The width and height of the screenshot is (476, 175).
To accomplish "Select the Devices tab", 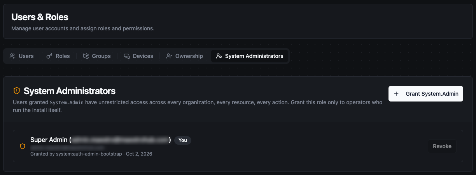I will [x=138, y=56].
